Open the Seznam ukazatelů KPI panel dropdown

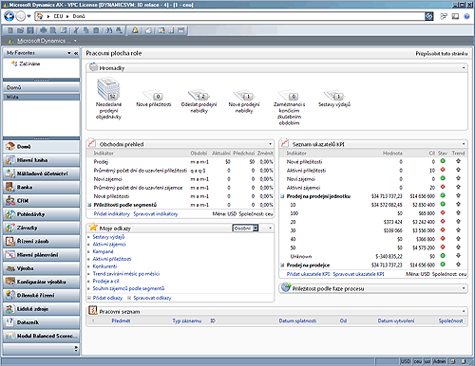tap(464, 144)
